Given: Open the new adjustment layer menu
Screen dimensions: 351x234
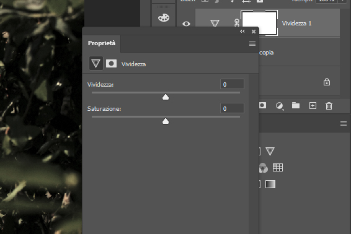Looking at the screenshot, I should pos(279,105).
